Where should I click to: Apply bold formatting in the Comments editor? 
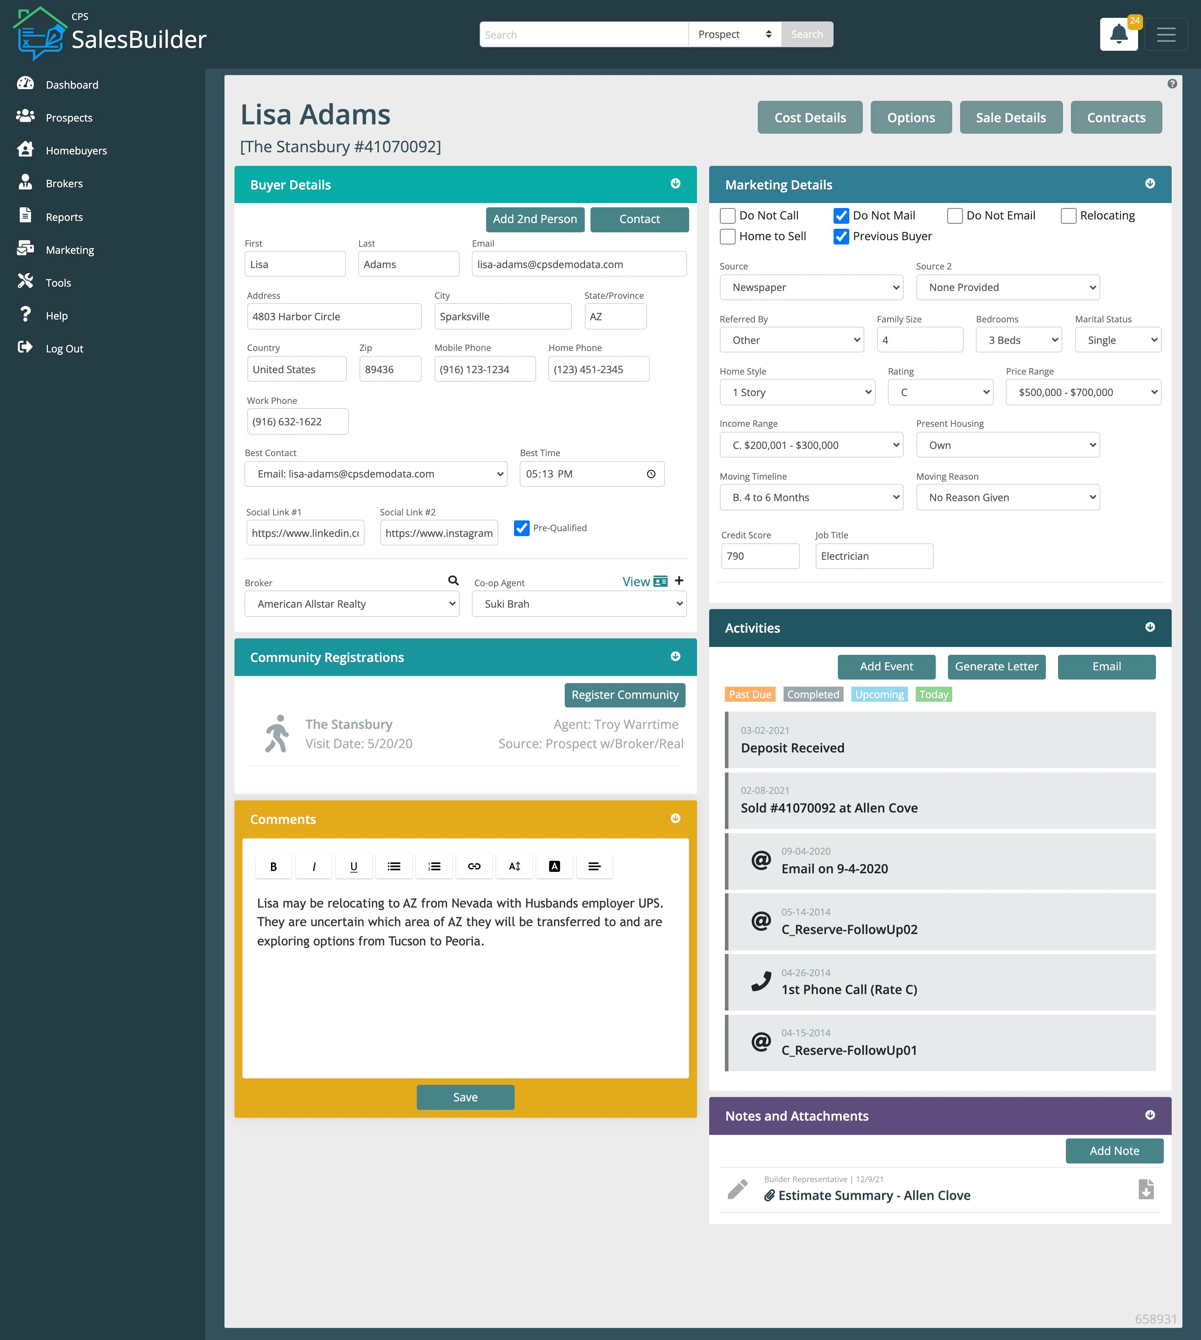point(273,866)
